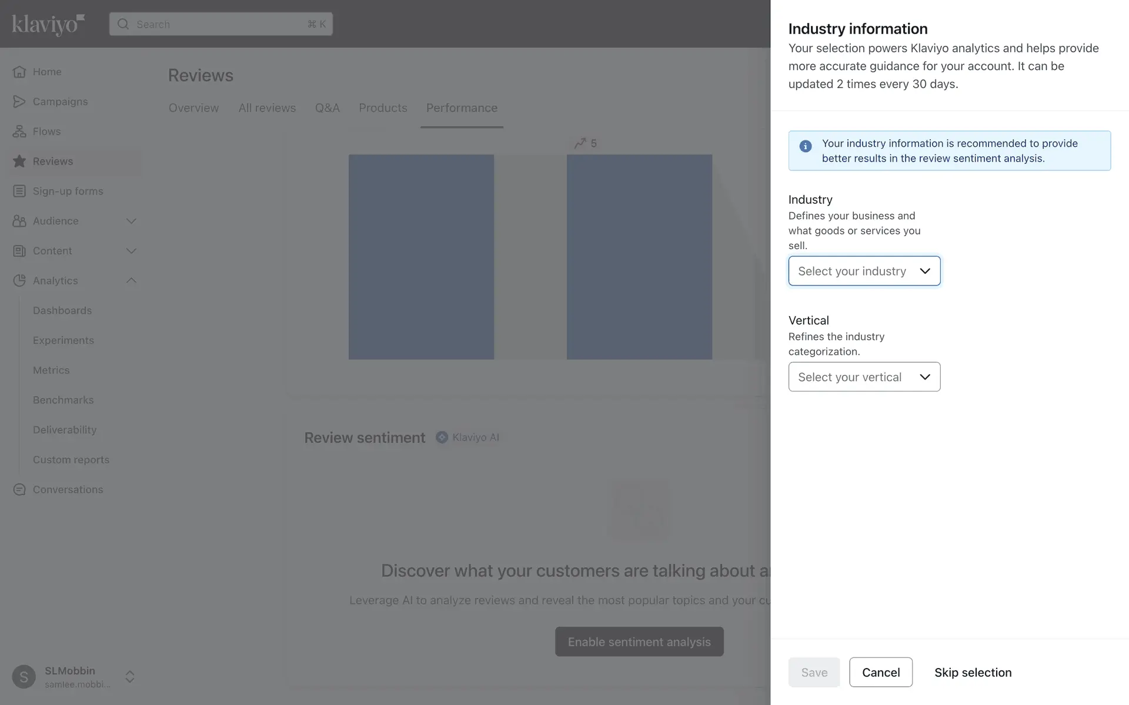The width and height of the screenshot is (1129, 705).
Task: Switch to the All reviews tab
Action: tap(267, 108)
